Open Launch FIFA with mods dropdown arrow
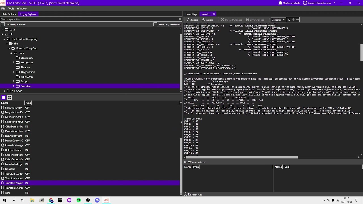Screen dimensions: 363x204 pyautogui.click(x=334, y=3)
